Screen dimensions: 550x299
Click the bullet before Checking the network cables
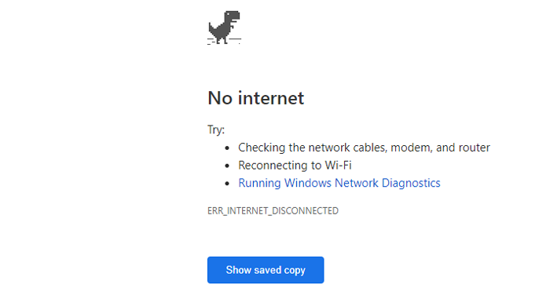point(227,148)
